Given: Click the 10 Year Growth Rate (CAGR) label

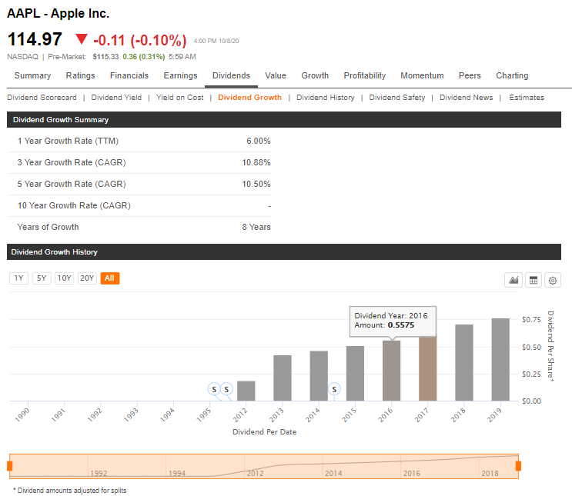Looking at the screenshot, I should pos(74,205).
